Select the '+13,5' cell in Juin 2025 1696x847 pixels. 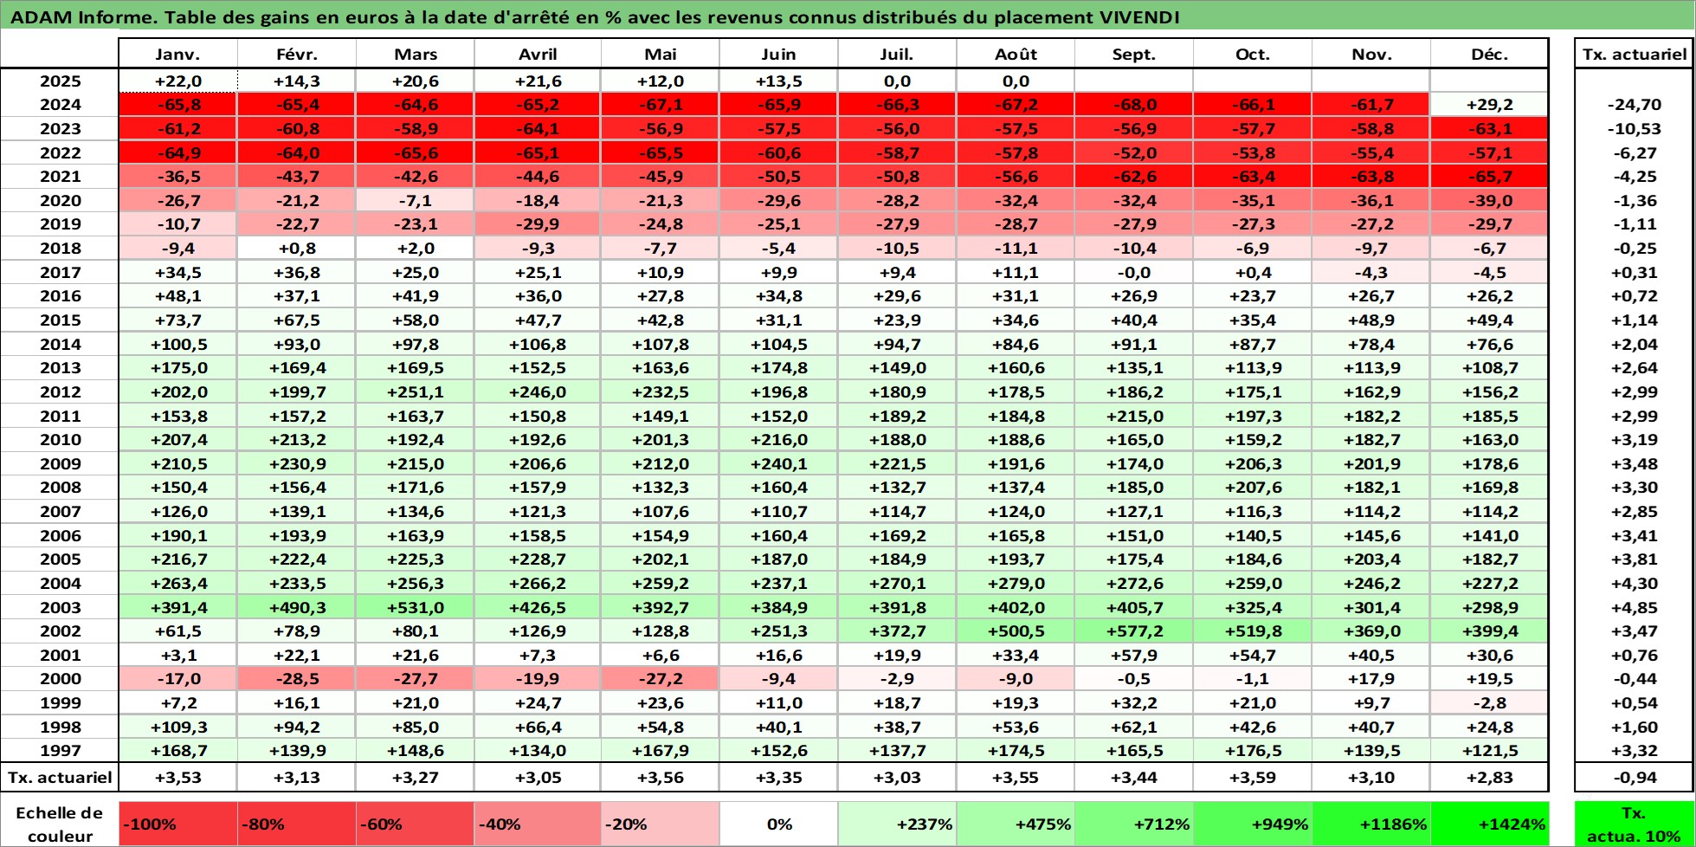778,81
